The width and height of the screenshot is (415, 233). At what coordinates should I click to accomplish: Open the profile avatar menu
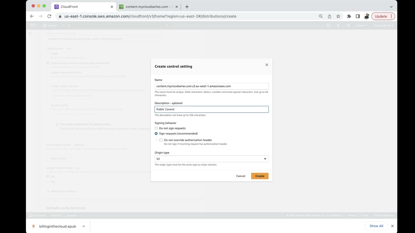coord(367,16)
